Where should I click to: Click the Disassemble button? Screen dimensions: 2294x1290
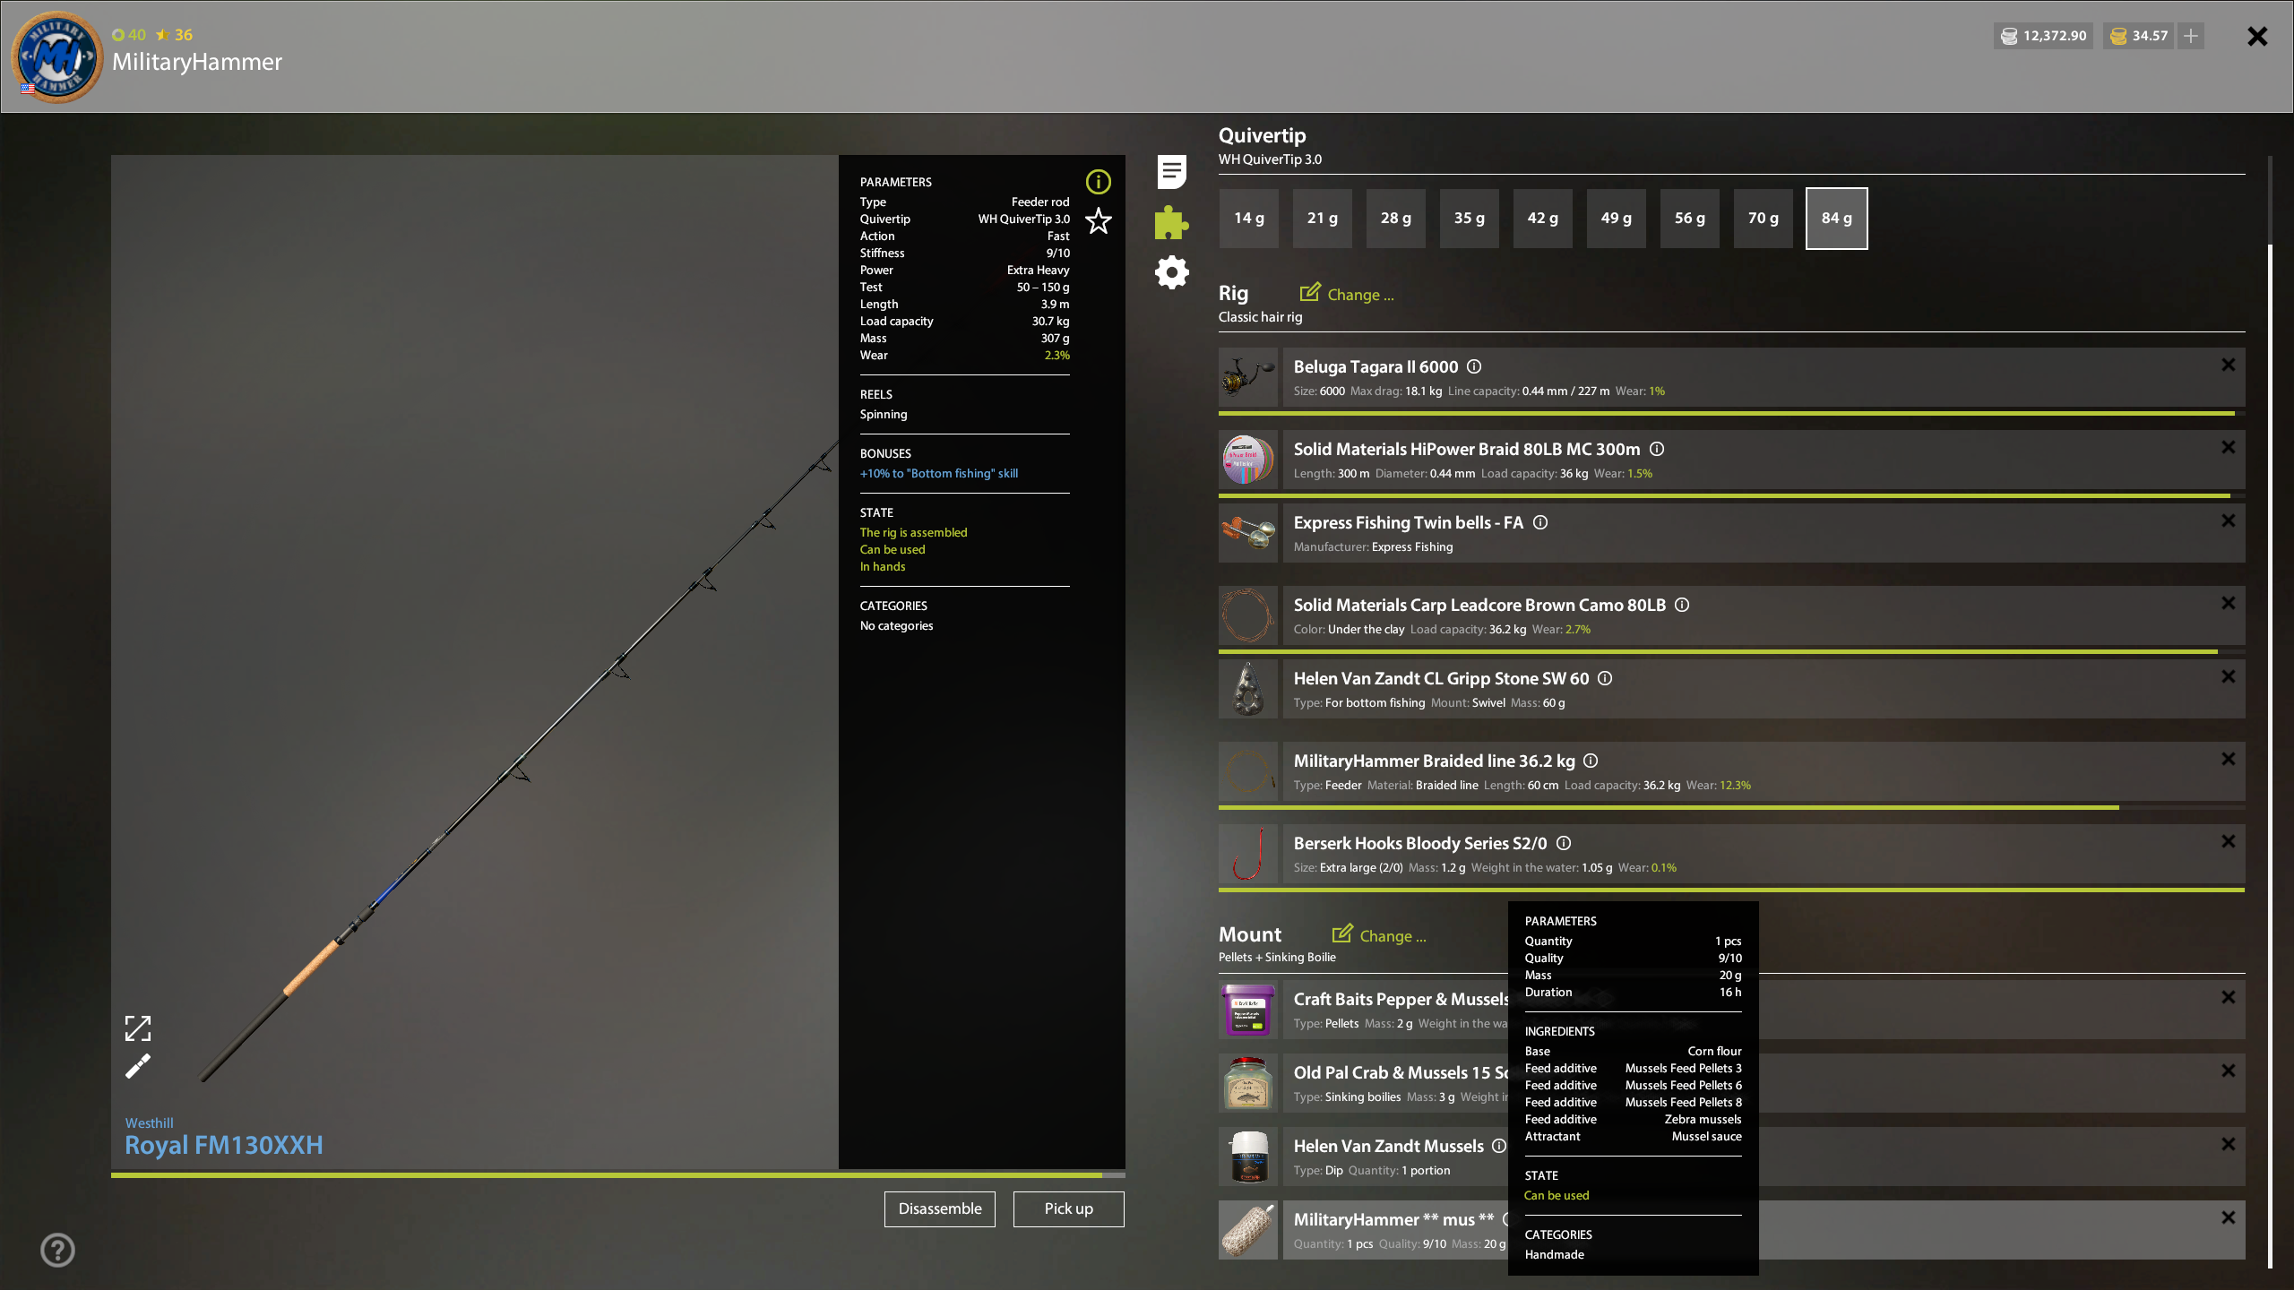[939, 1208]
